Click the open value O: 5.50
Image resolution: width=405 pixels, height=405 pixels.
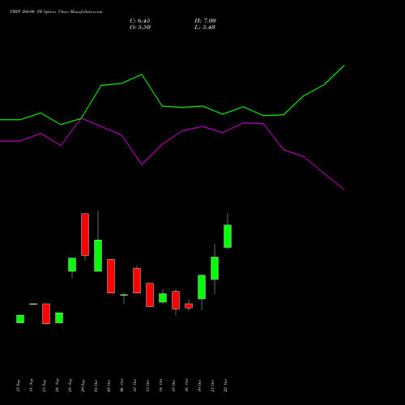click(x=140, y=28)
